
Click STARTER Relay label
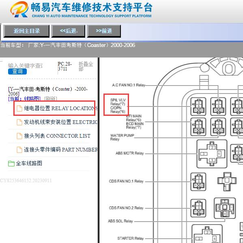[x=131, y=239]
